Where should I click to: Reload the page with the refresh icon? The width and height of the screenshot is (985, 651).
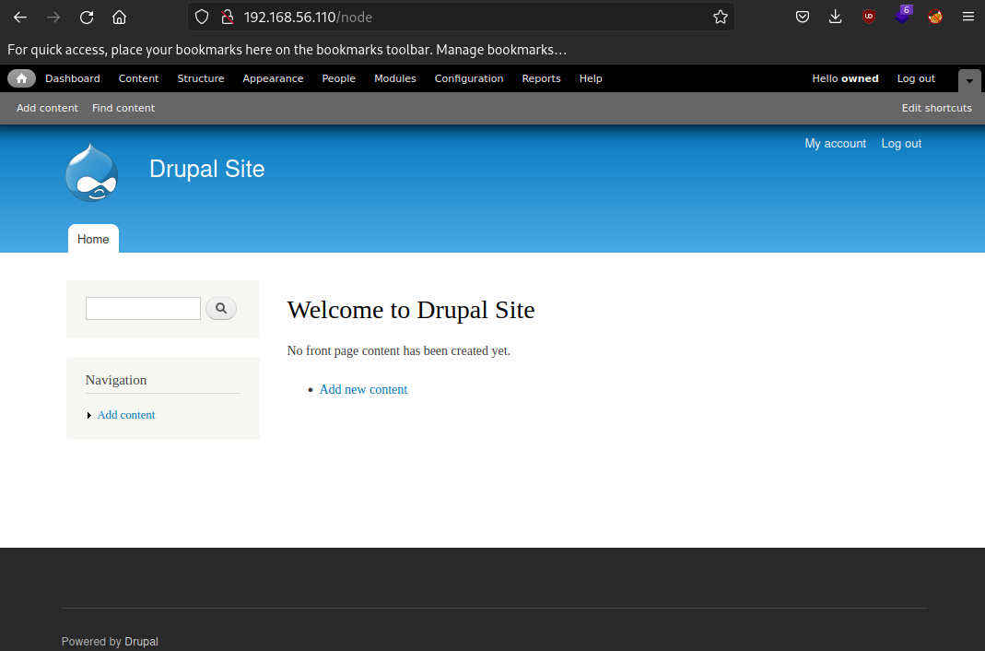[x=87, y=17]
